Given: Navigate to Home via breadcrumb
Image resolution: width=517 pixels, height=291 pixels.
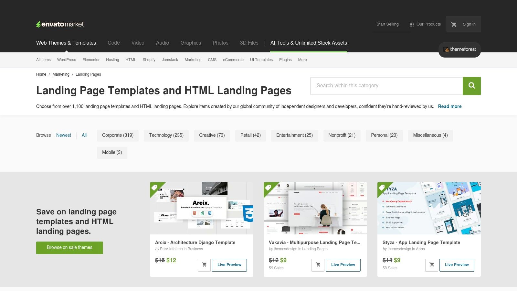Looking at the screenshot, I should click(x=41, y=74).
